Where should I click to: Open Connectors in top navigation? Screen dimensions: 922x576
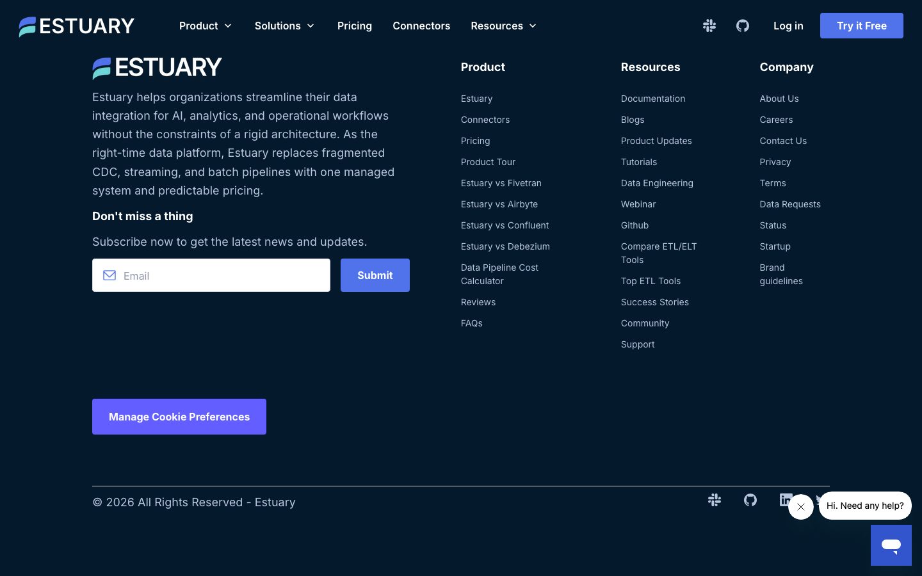coord(421,26)
